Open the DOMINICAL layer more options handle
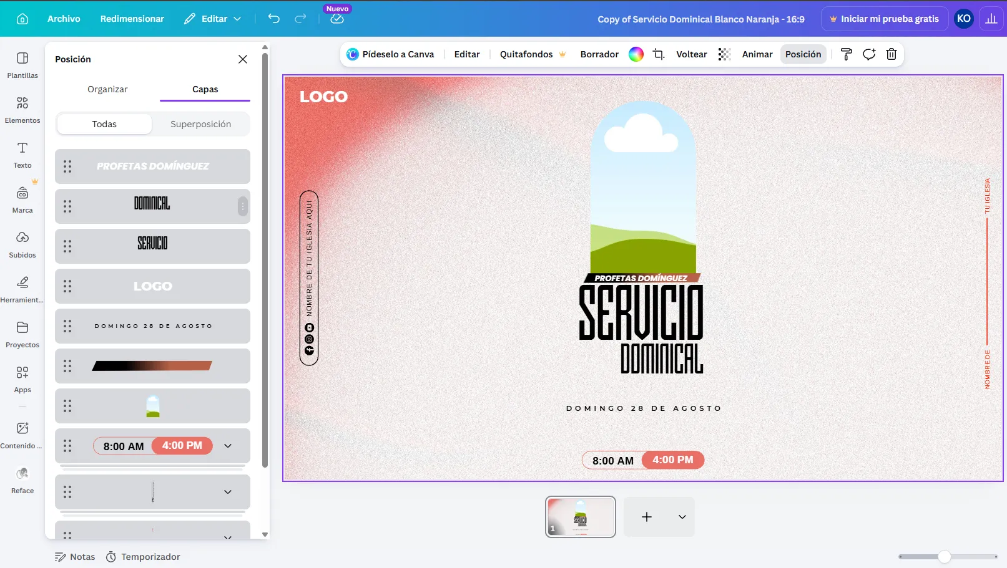1007x568 pixels. tap(242, 206)
